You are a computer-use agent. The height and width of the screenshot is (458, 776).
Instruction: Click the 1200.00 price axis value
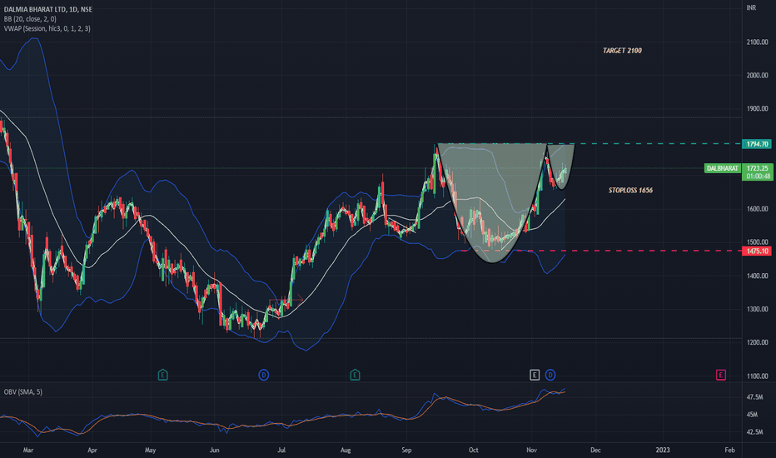(757, 342)
